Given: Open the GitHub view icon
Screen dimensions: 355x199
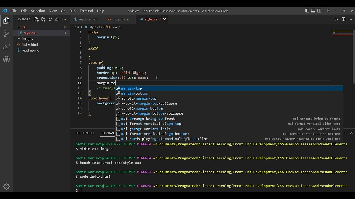Looking at the screenshot, I should coord(6,59).
